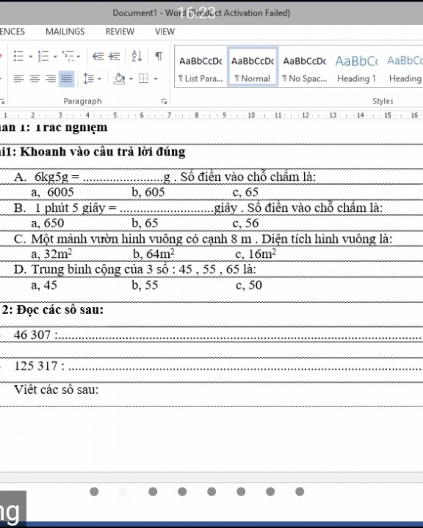Click Line and Paragraph Spacing icon
Image resolution: width=423 pixels, height=528 pixels.
[88, 78]
